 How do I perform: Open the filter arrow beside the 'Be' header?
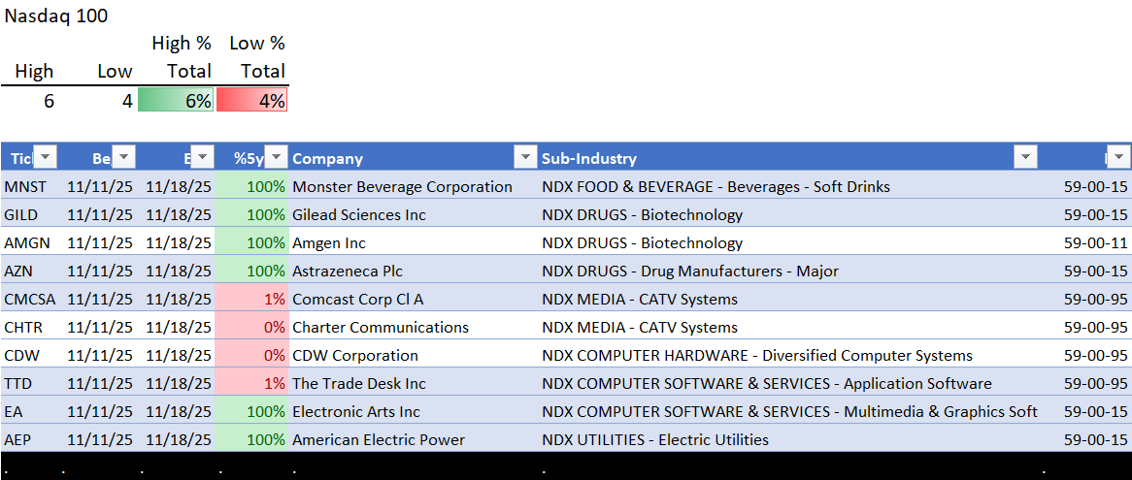(124, 158)
